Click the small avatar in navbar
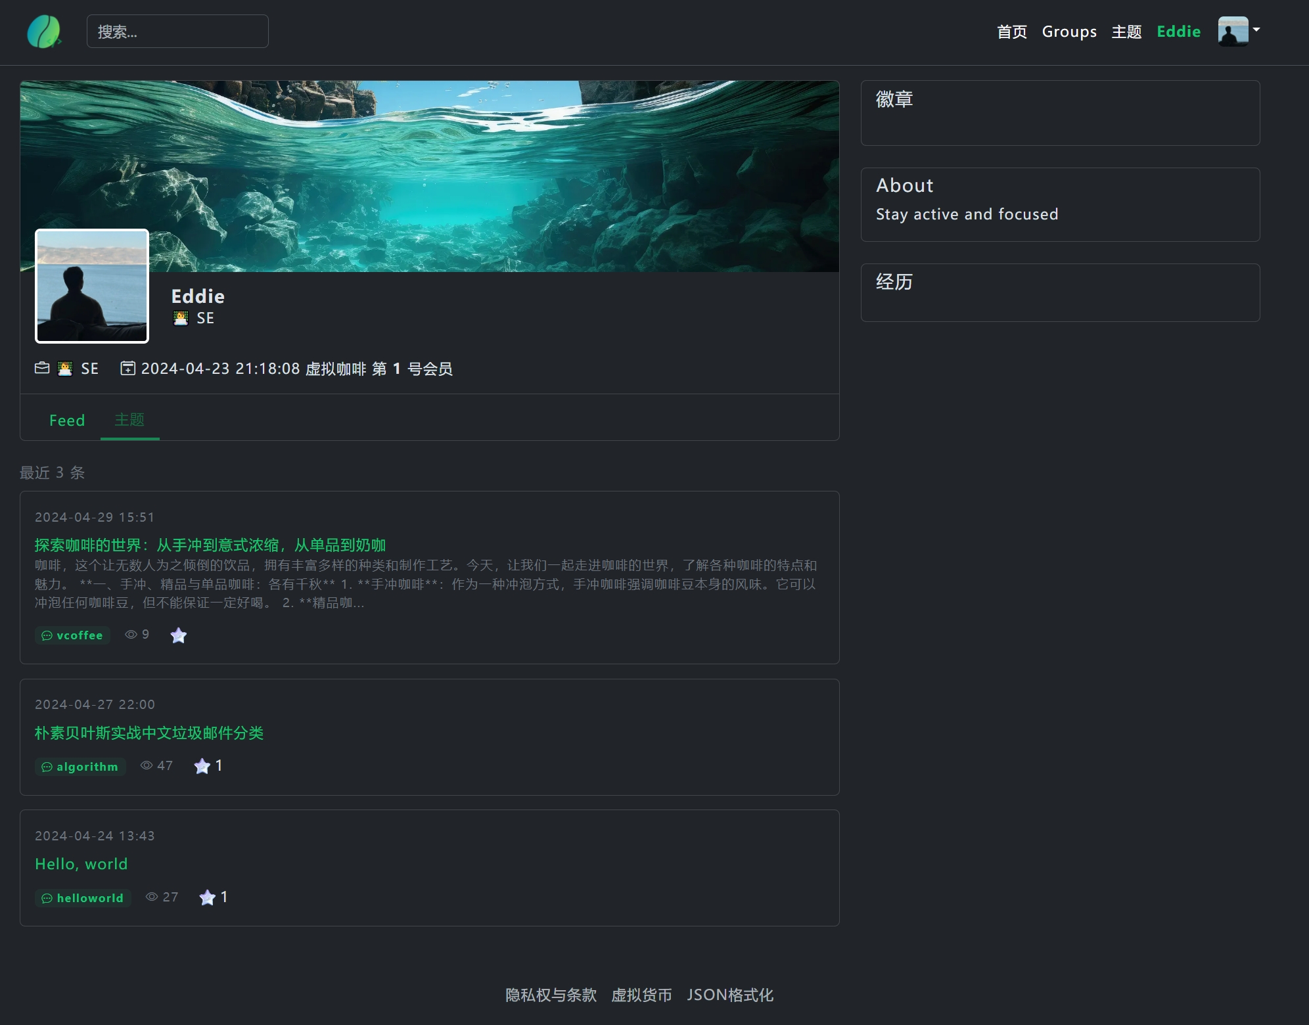The height and width of the screenshot is (1025, 1309). pos(1233,32)
